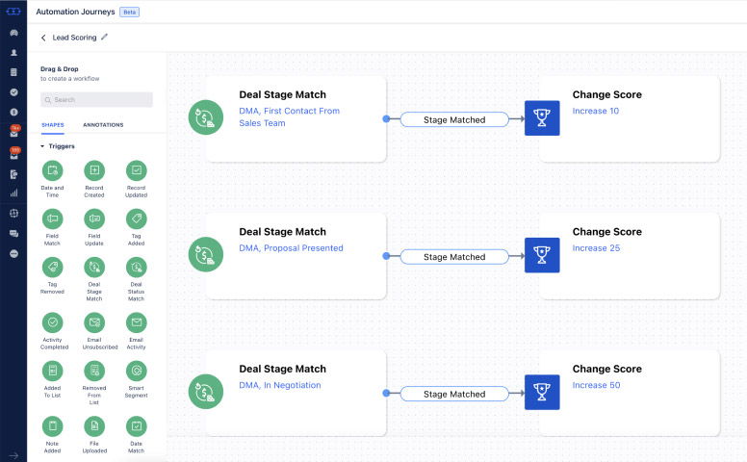The image size is (747, 462).
Task: Click the File Uploaded trigger icon
Action: pyautogui.click(x=94, y=424)
